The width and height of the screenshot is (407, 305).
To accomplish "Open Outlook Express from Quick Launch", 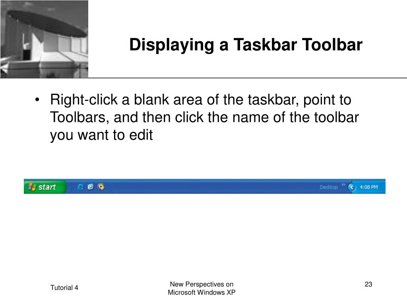I will coord(91,187).
